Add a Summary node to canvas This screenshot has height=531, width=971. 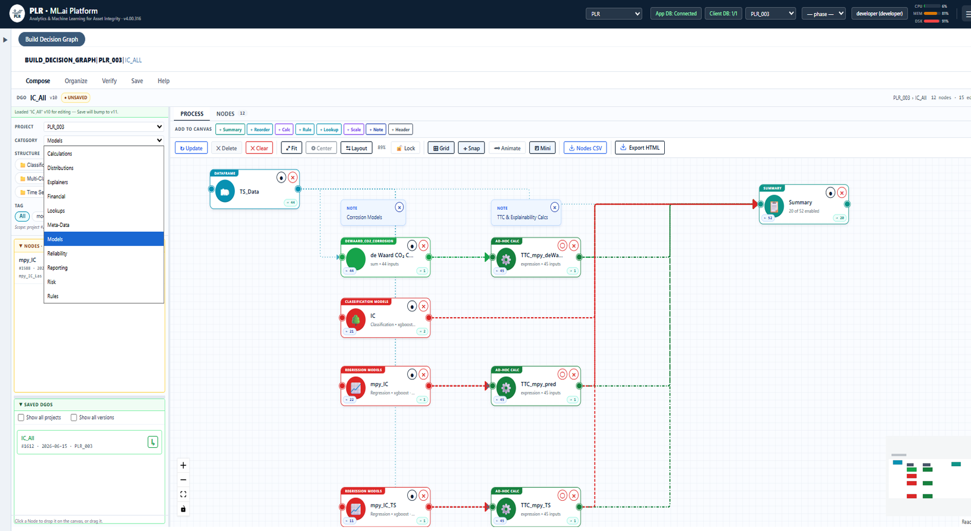231,130
